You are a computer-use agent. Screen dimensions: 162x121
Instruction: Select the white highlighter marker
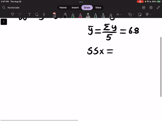pyautogui.click(x=88, y=15)
